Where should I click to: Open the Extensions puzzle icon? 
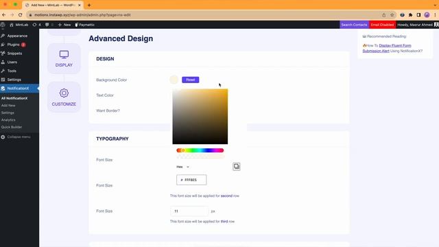pos(410,15)
